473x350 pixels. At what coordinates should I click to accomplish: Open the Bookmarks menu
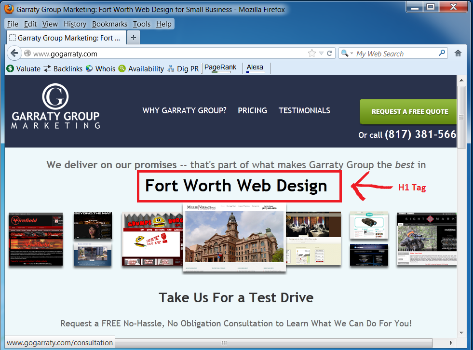(109, 24)
